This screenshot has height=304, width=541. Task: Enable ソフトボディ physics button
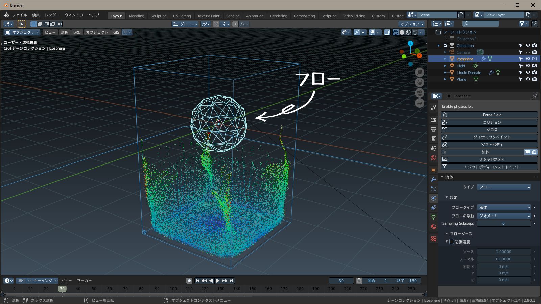(489, 145)
